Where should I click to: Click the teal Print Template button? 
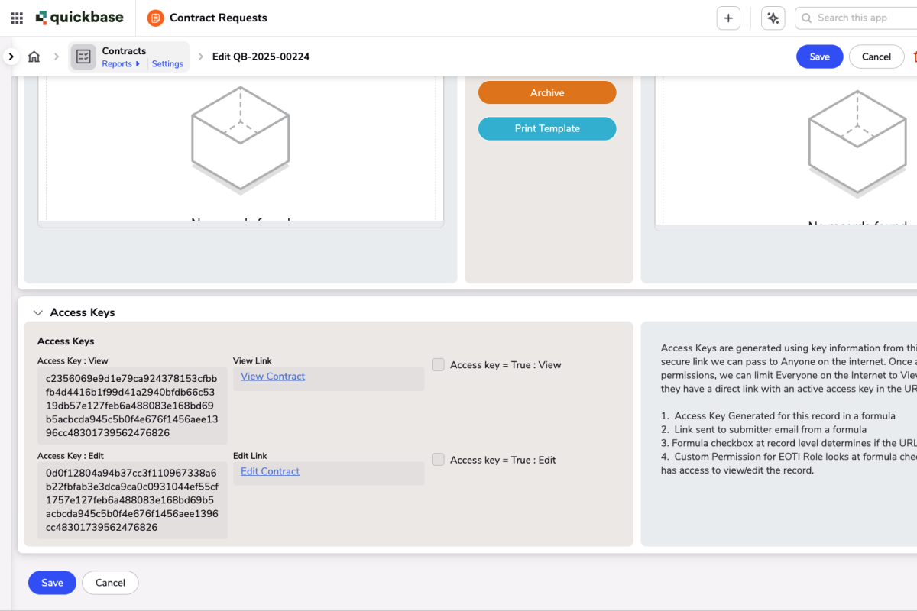pyautogui.click(x=547, y=128)
